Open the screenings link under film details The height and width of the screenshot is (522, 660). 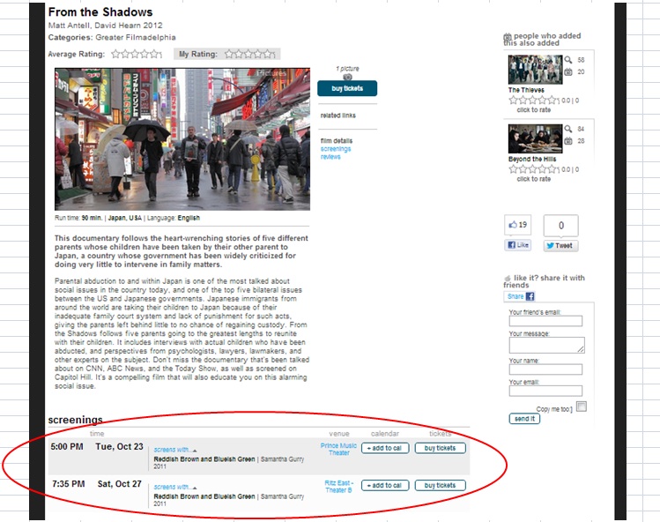point(336,149)
